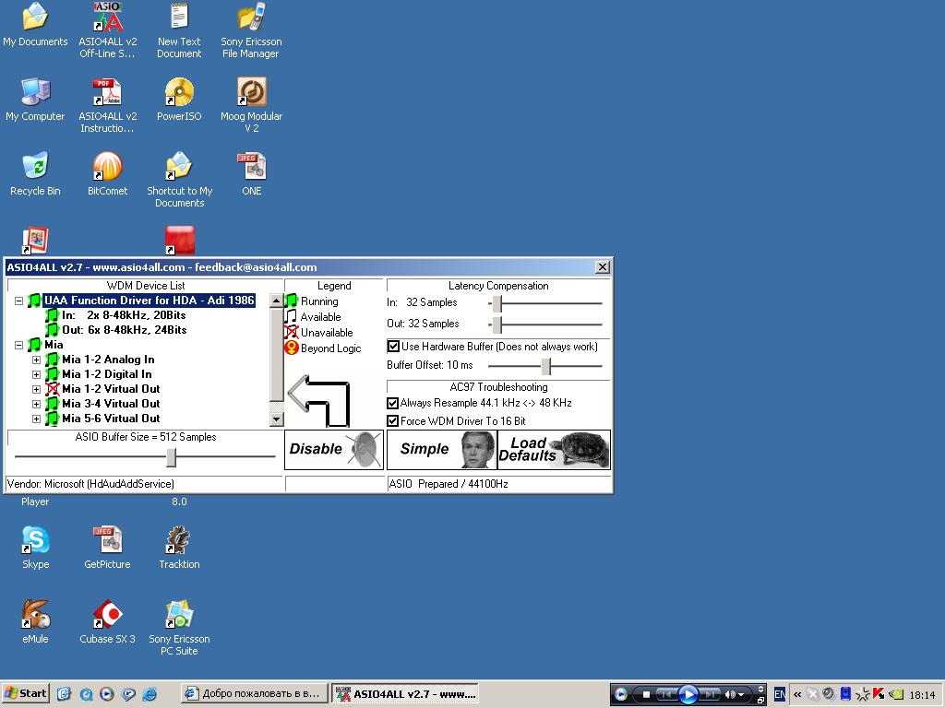Toggle Force WDM Driver To 16 Bit
Screen dimensions: 945x708
pos(393,420)
